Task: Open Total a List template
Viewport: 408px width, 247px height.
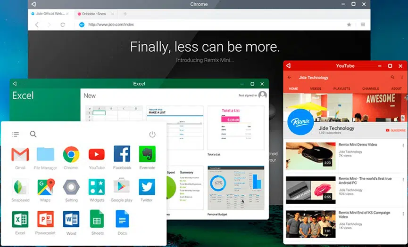Action: [x=236, y=127]
